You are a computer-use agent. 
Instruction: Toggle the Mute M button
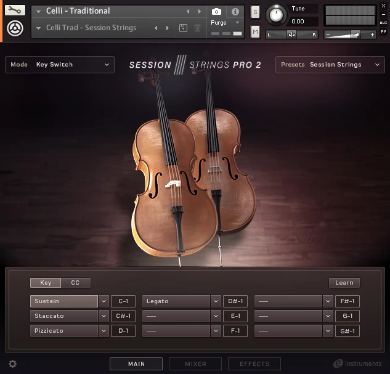[255, 31]
